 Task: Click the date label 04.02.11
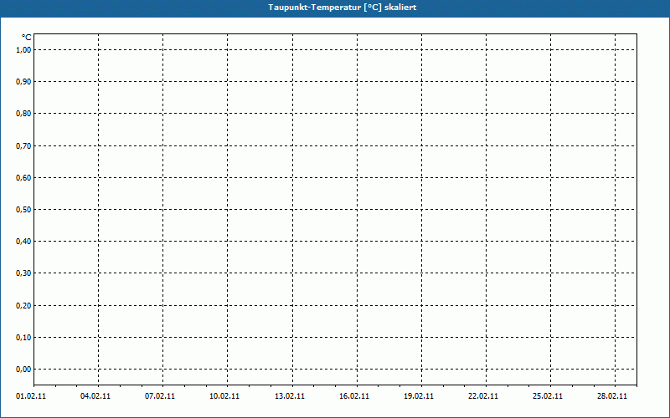tap(95, 396)
